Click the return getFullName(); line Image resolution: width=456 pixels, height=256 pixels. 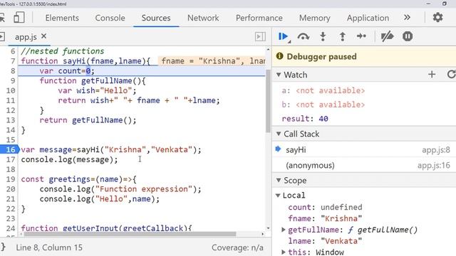[88, 120]
